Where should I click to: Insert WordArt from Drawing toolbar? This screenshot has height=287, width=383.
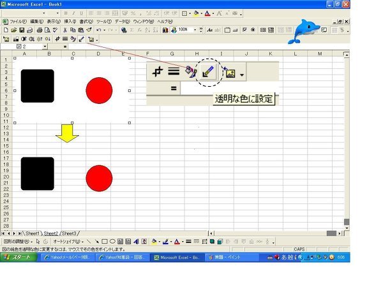(136, 242)
